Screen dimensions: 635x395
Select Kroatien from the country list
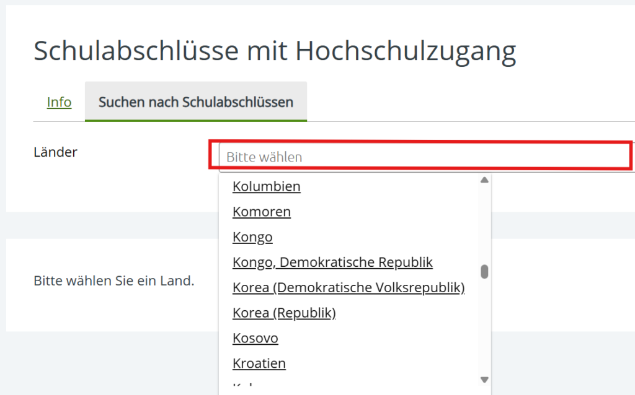click(259, 363)
